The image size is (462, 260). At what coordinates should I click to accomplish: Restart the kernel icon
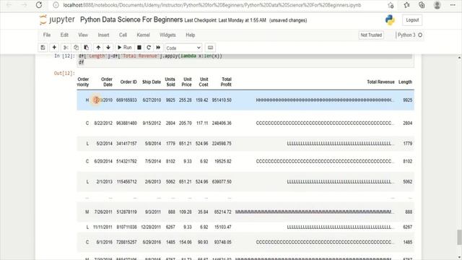coord(149,48)
